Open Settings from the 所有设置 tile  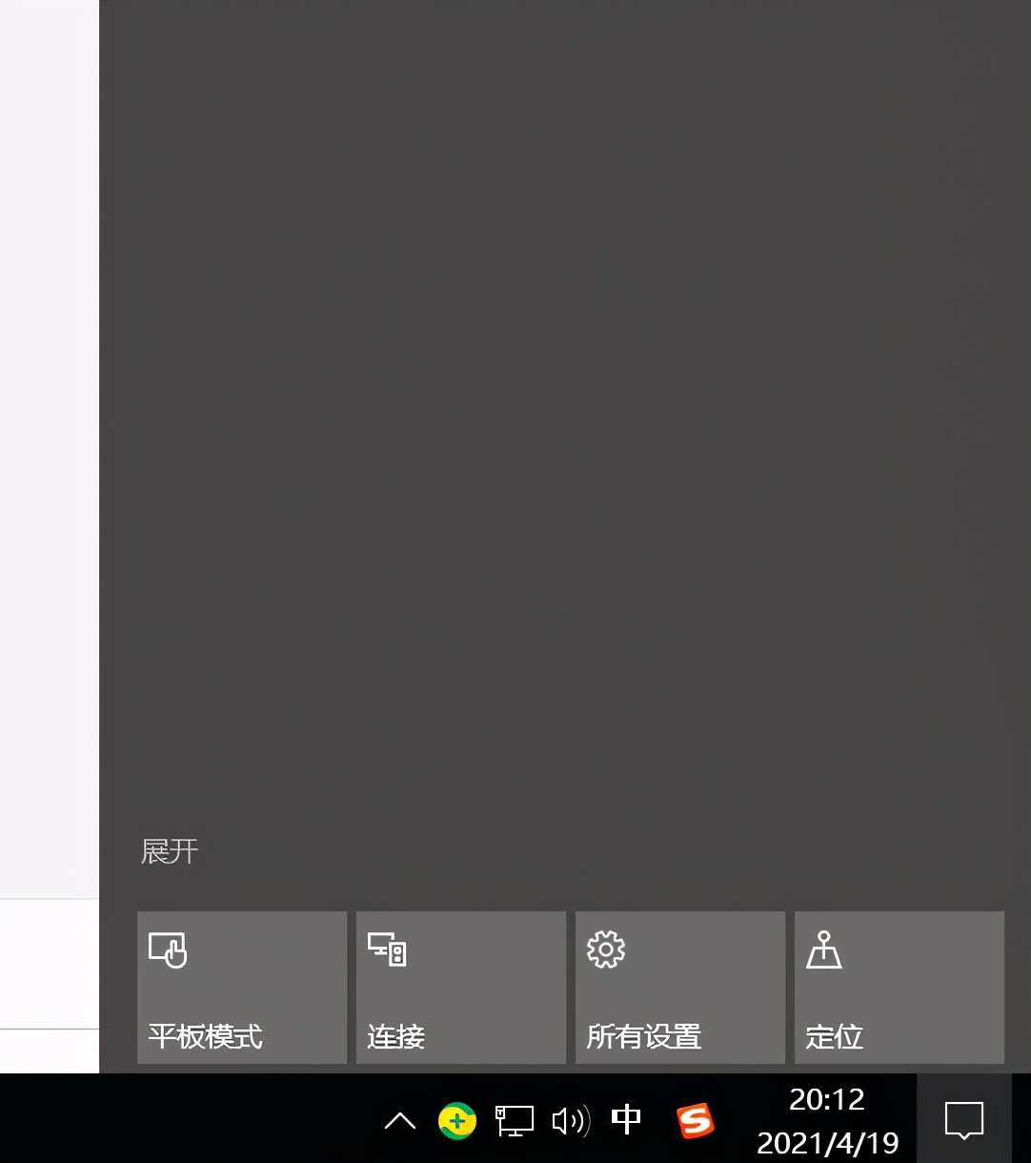[x=679, y=988]
